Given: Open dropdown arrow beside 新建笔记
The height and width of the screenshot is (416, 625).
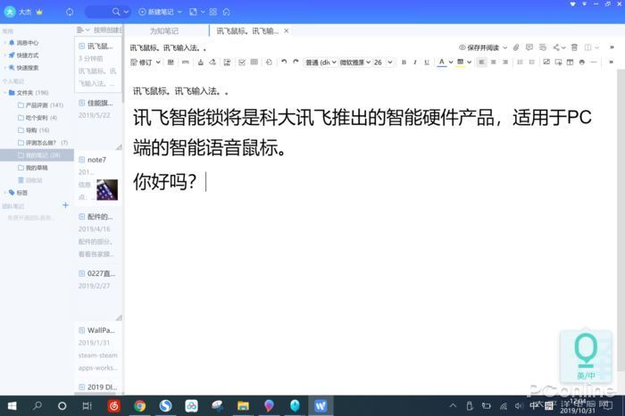Looking at the screenshot, I should (x=179, y=12).
